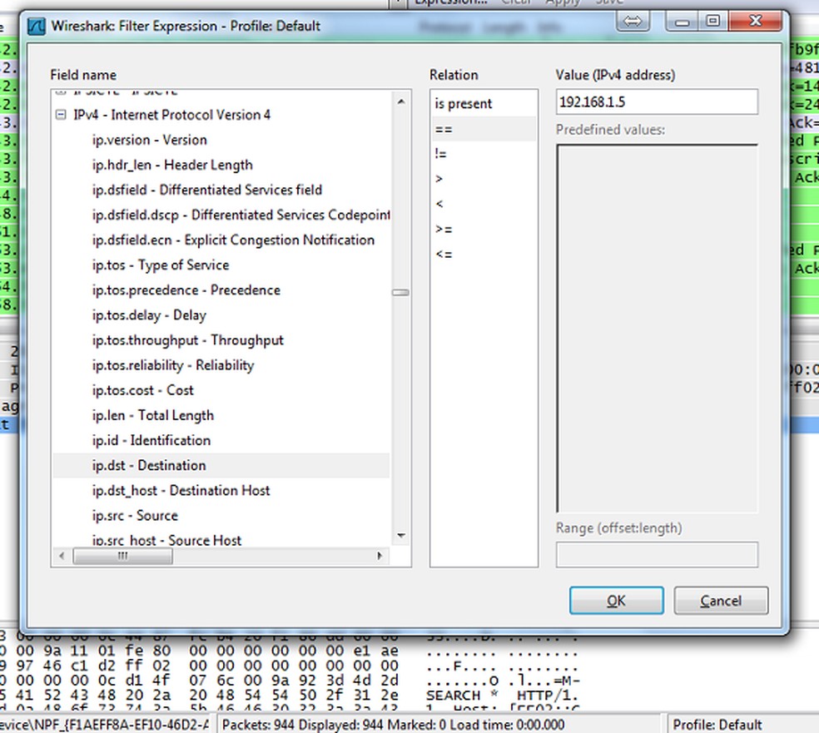Click 'SEARCH * HTTP/1.' text in hex pane
Viewport: 819px width, 733px height.
coord(502,696)
